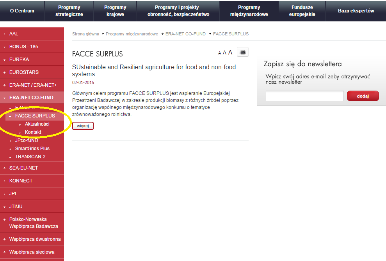Click the Zapisz się do newslettera heading

tap(302, 64)
